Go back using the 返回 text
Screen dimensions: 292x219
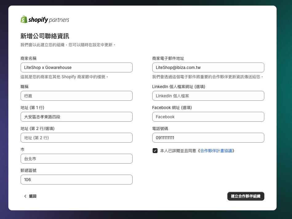[33, 196]
